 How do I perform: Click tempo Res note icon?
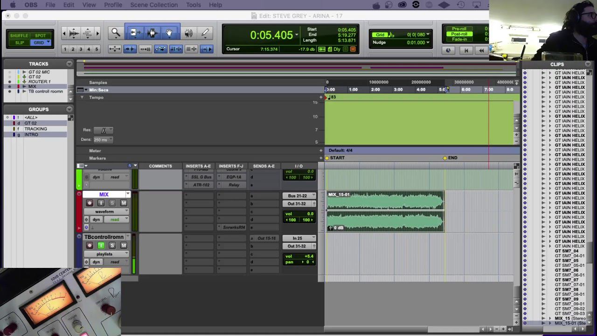point(103,130)
